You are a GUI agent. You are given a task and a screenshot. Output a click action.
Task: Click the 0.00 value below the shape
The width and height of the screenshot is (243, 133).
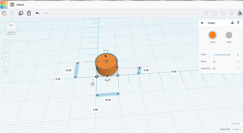(x=95, y=110)
